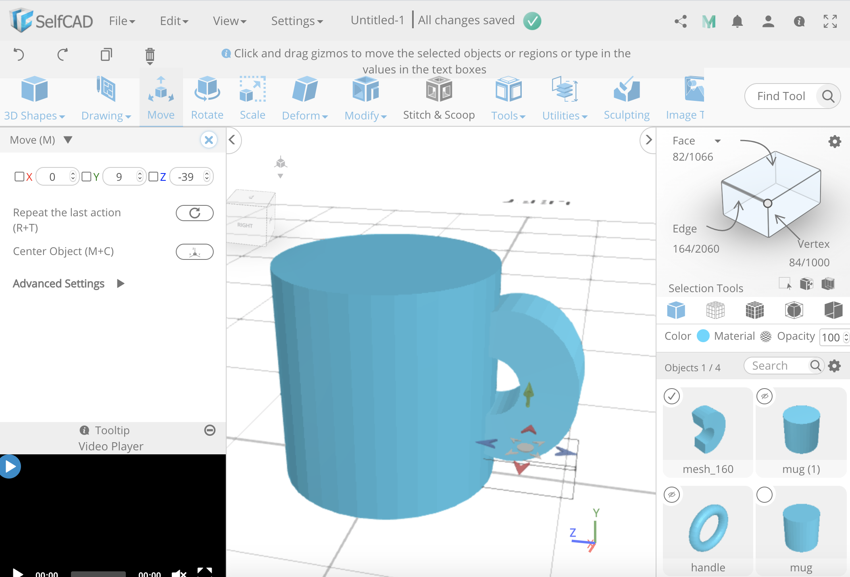This screenshot has height=577, width=850.
Task: Select the Rotate tool icon
Action: (207, 90)
